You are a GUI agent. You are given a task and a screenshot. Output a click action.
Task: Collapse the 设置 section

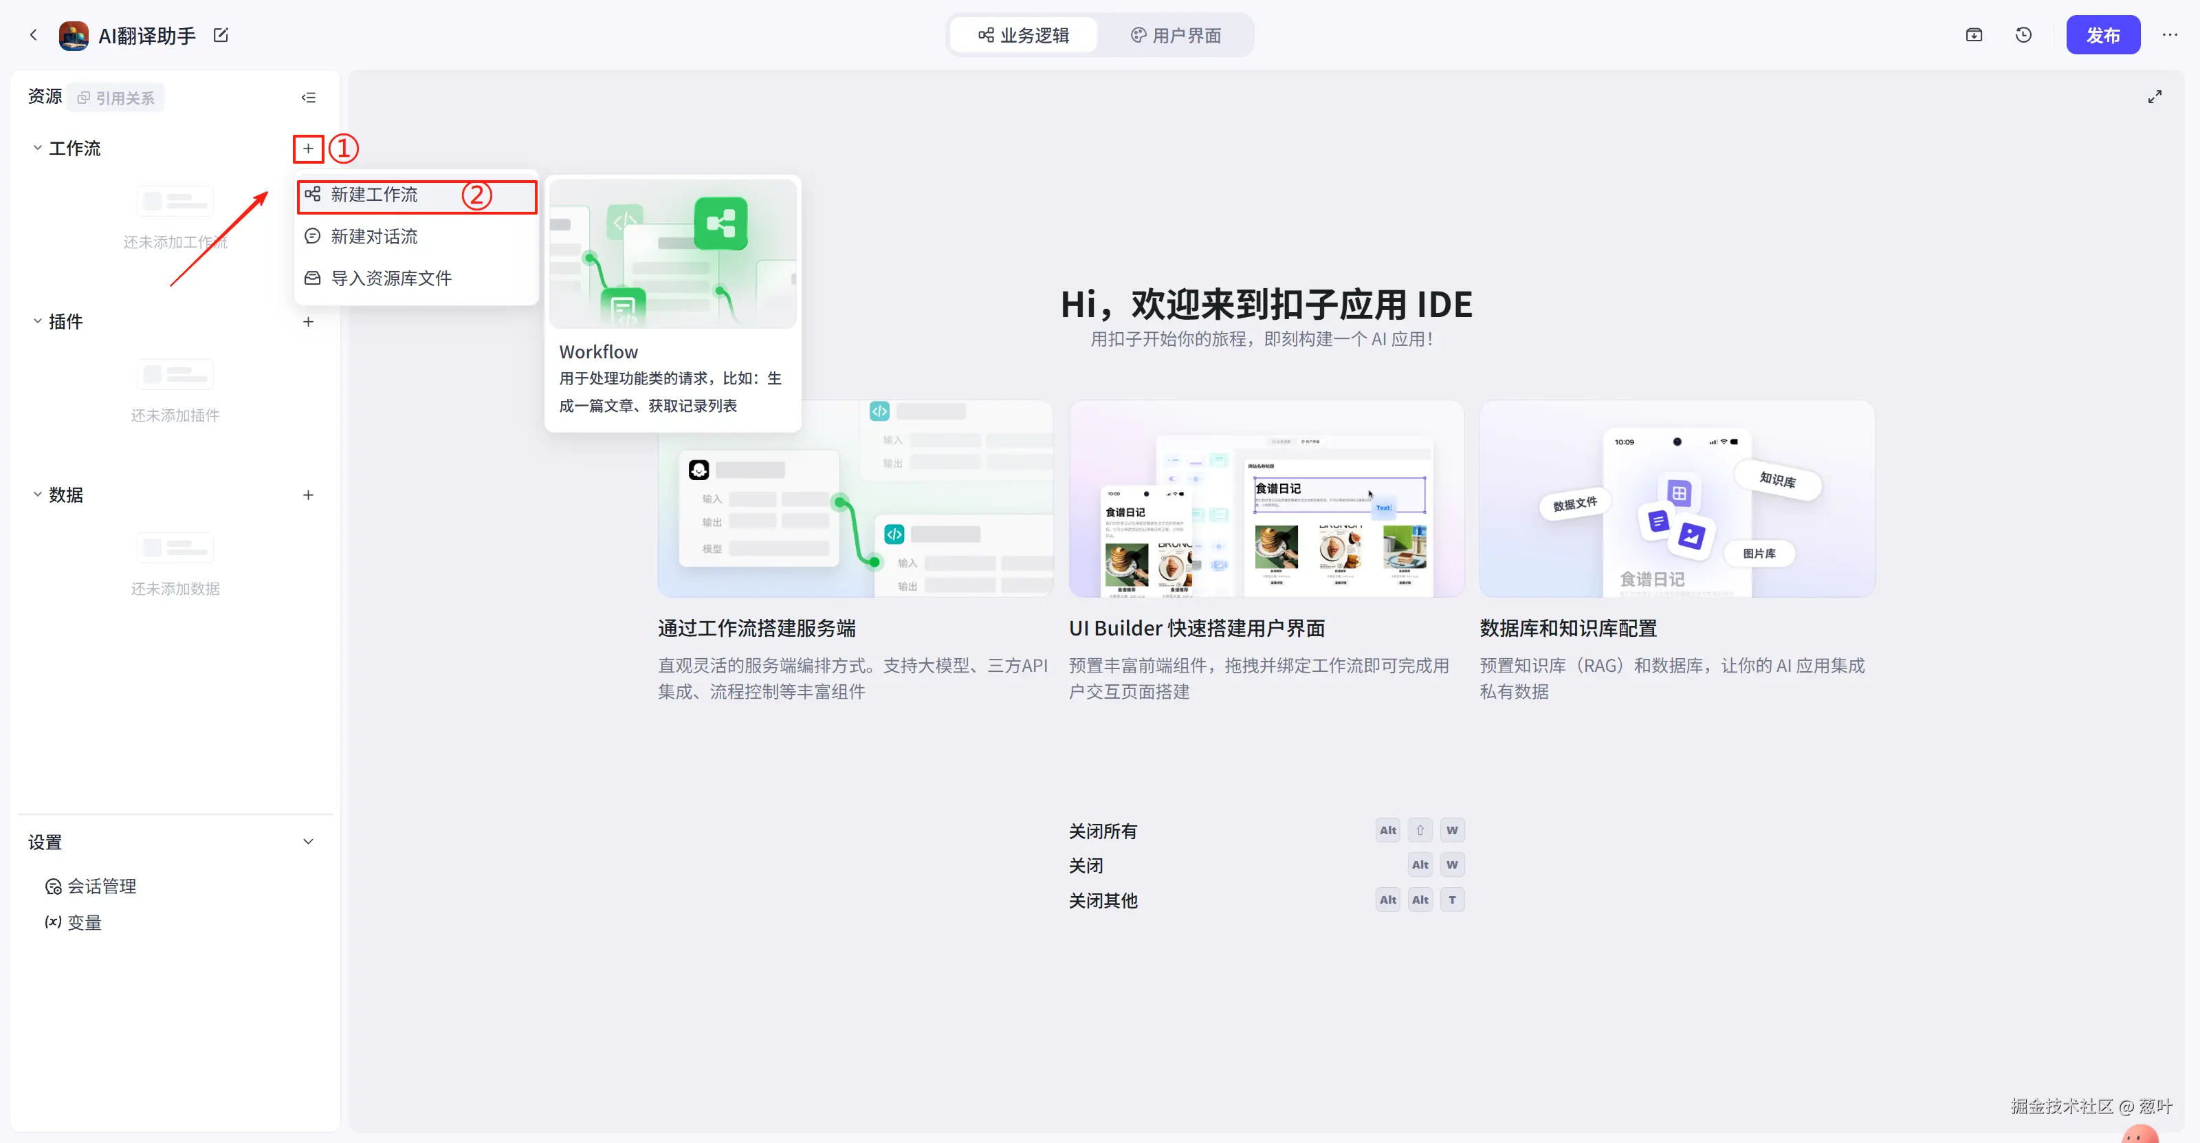click(x=308, y=842)
